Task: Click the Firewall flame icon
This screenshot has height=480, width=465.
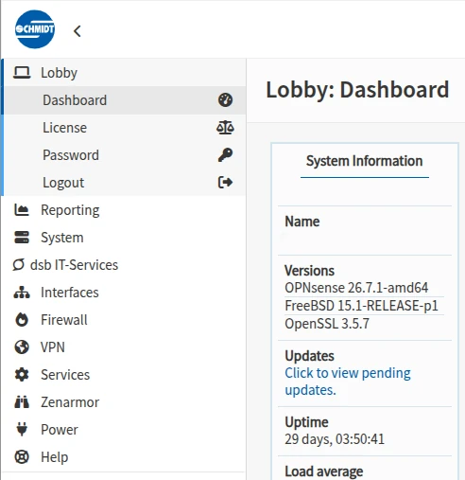Action: (x=22, y=319)
